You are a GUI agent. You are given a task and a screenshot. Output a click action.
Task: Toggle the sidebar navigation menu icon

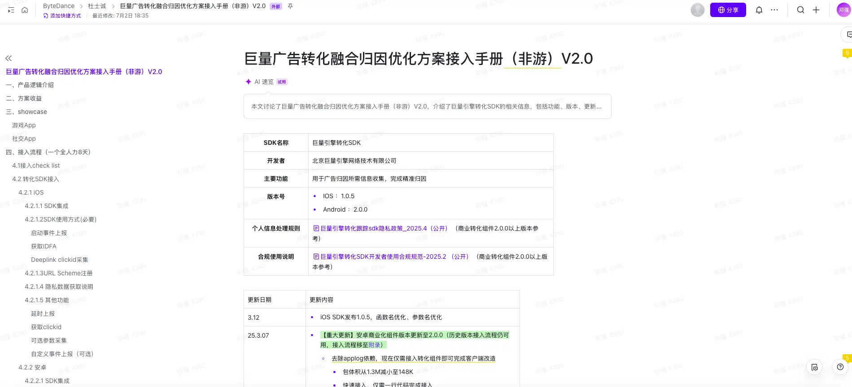[x=11, y=10]
